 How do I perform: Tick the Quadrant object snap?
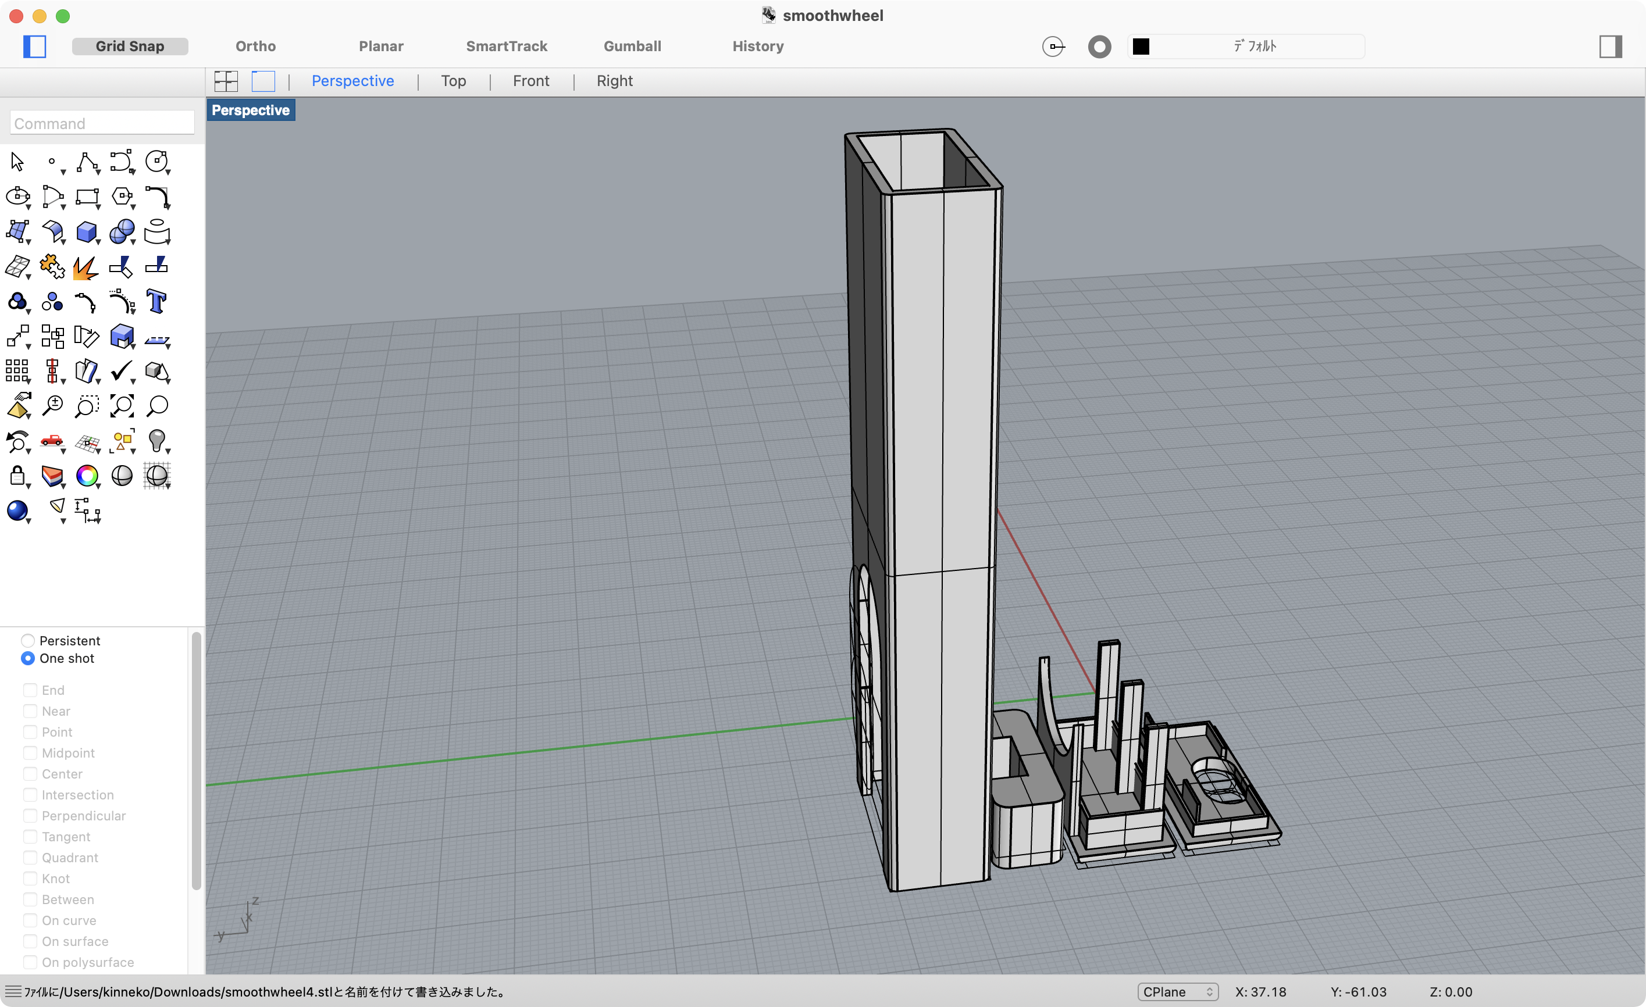30,858
